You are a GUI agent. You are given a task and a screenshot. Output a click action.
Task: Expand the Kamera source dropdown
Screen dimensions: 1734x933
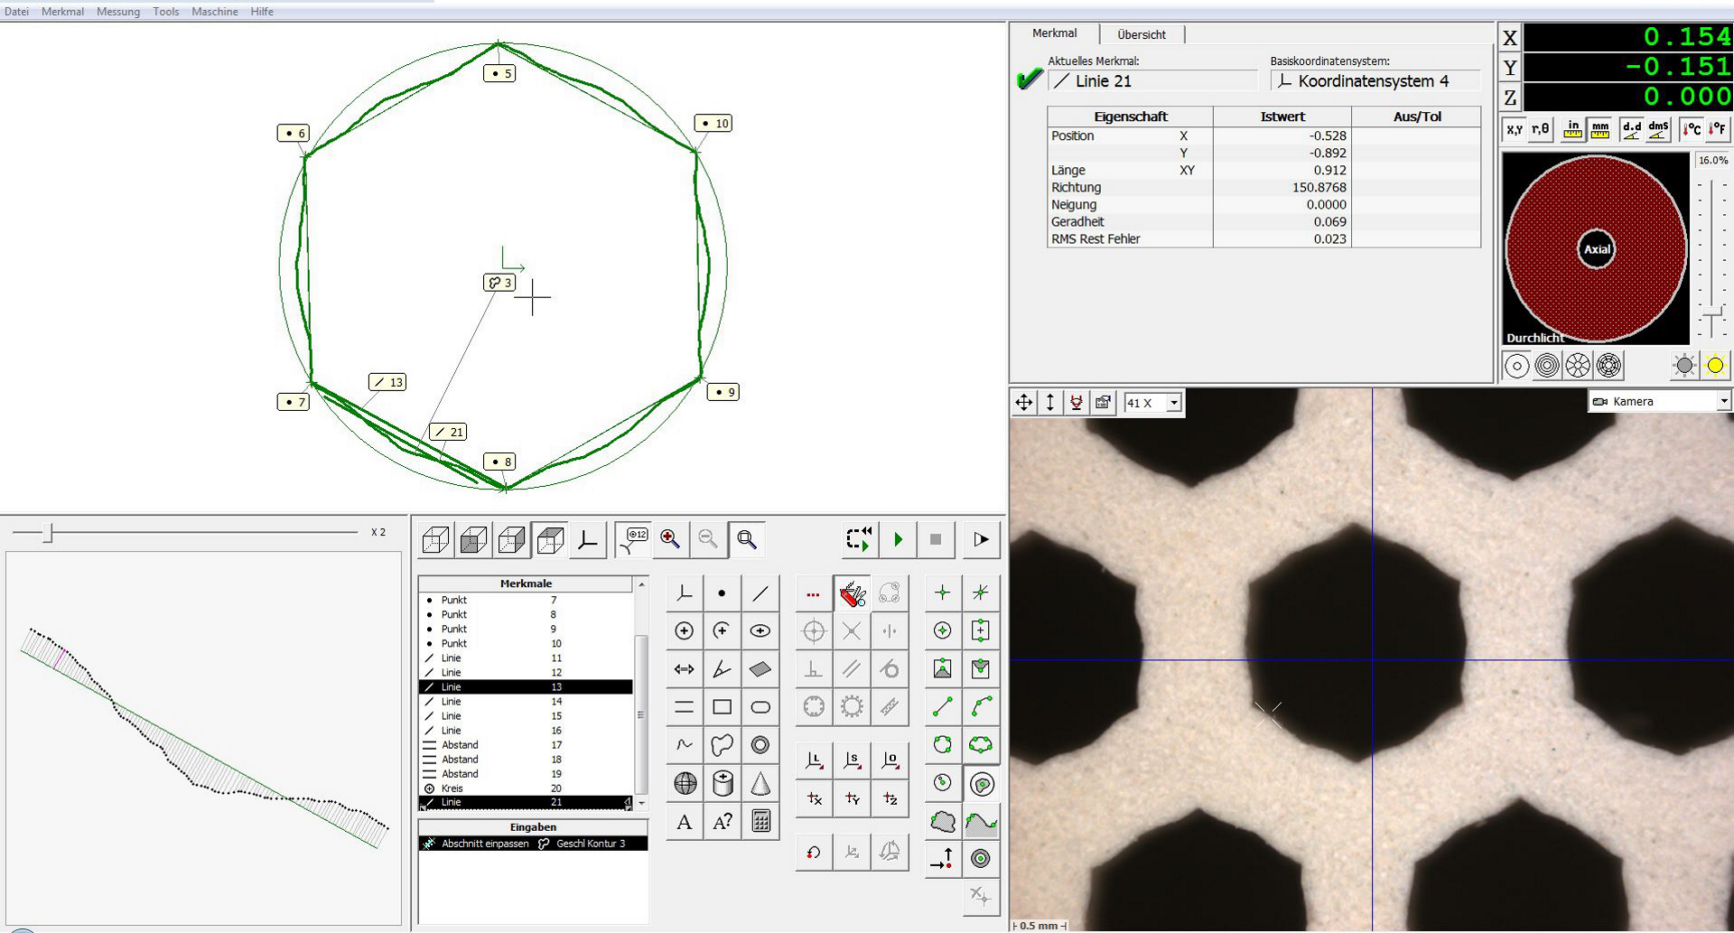pos(1723,401)
